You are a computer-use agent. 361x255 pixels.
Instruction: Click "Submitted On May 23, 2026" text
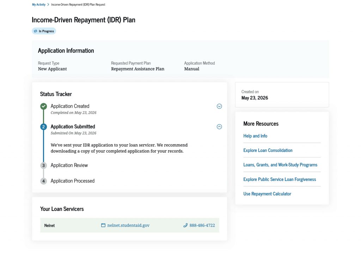click(x=73, y=133)
